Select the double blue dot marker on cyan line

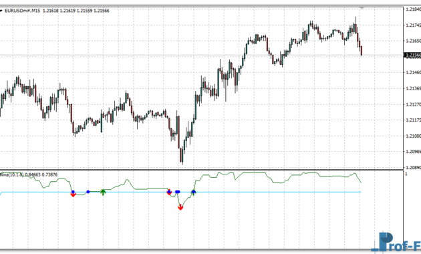(x=178, y=192)
